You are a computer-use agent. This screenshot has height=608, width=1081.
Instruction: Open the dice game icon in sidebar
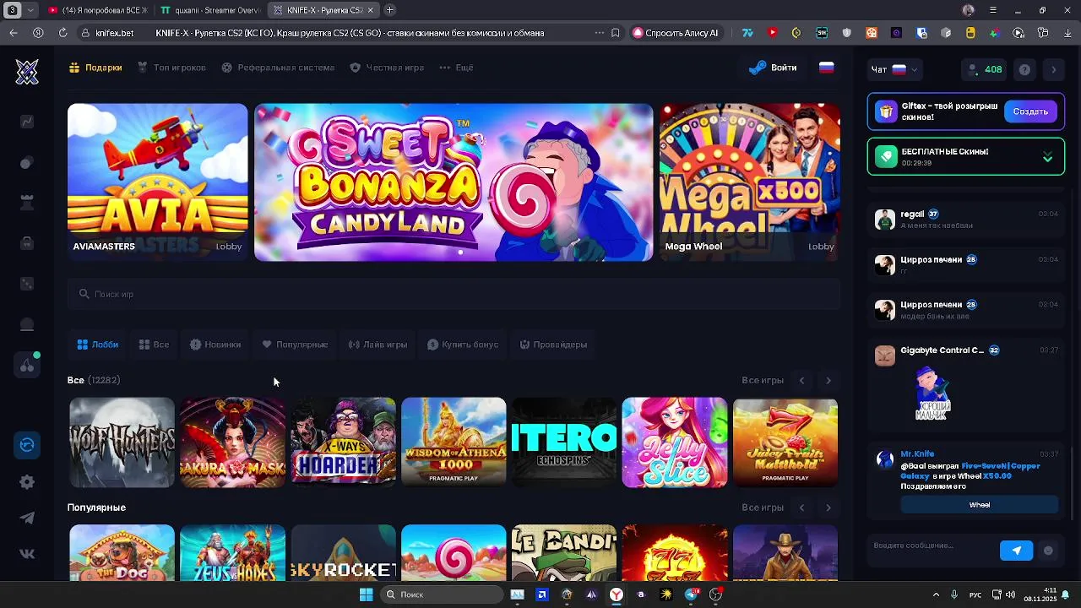(27, 284)
